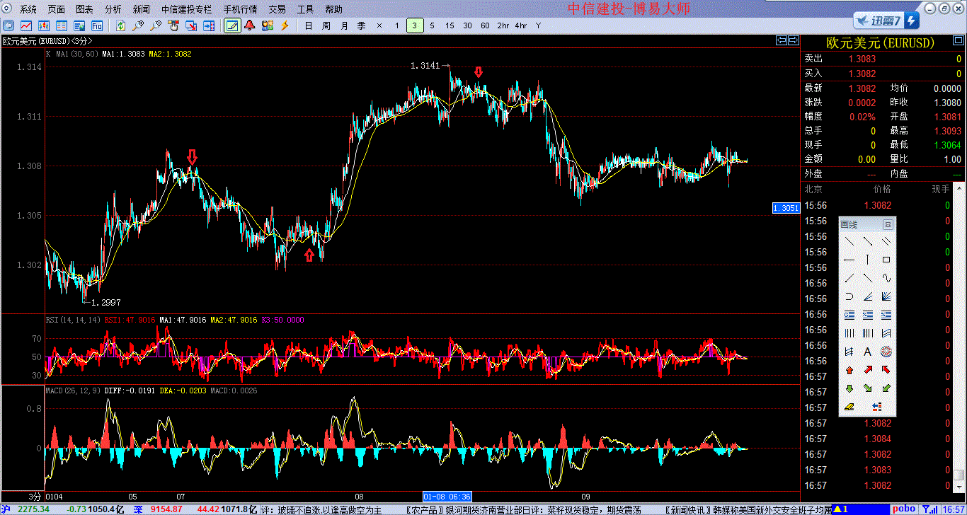Click the 01-08 06:36 time axis marker
967x515 pixels.
pos(447,497)
